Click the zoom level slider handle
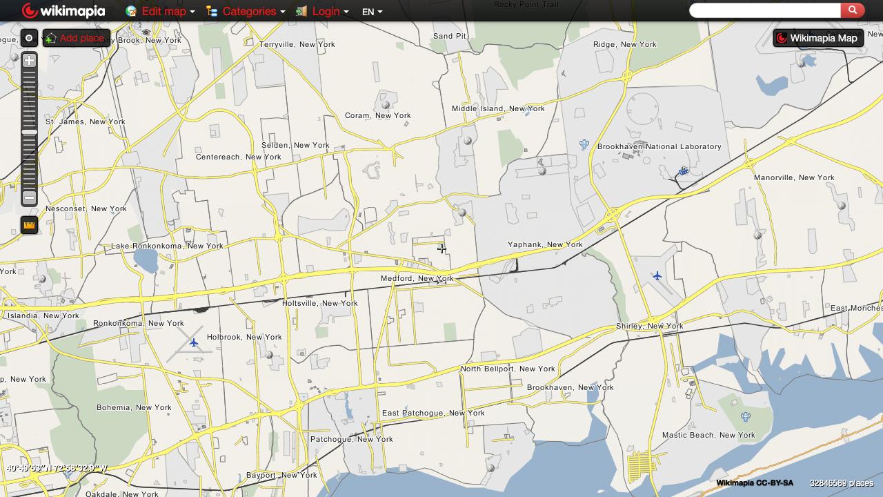 tap(29, 132)
